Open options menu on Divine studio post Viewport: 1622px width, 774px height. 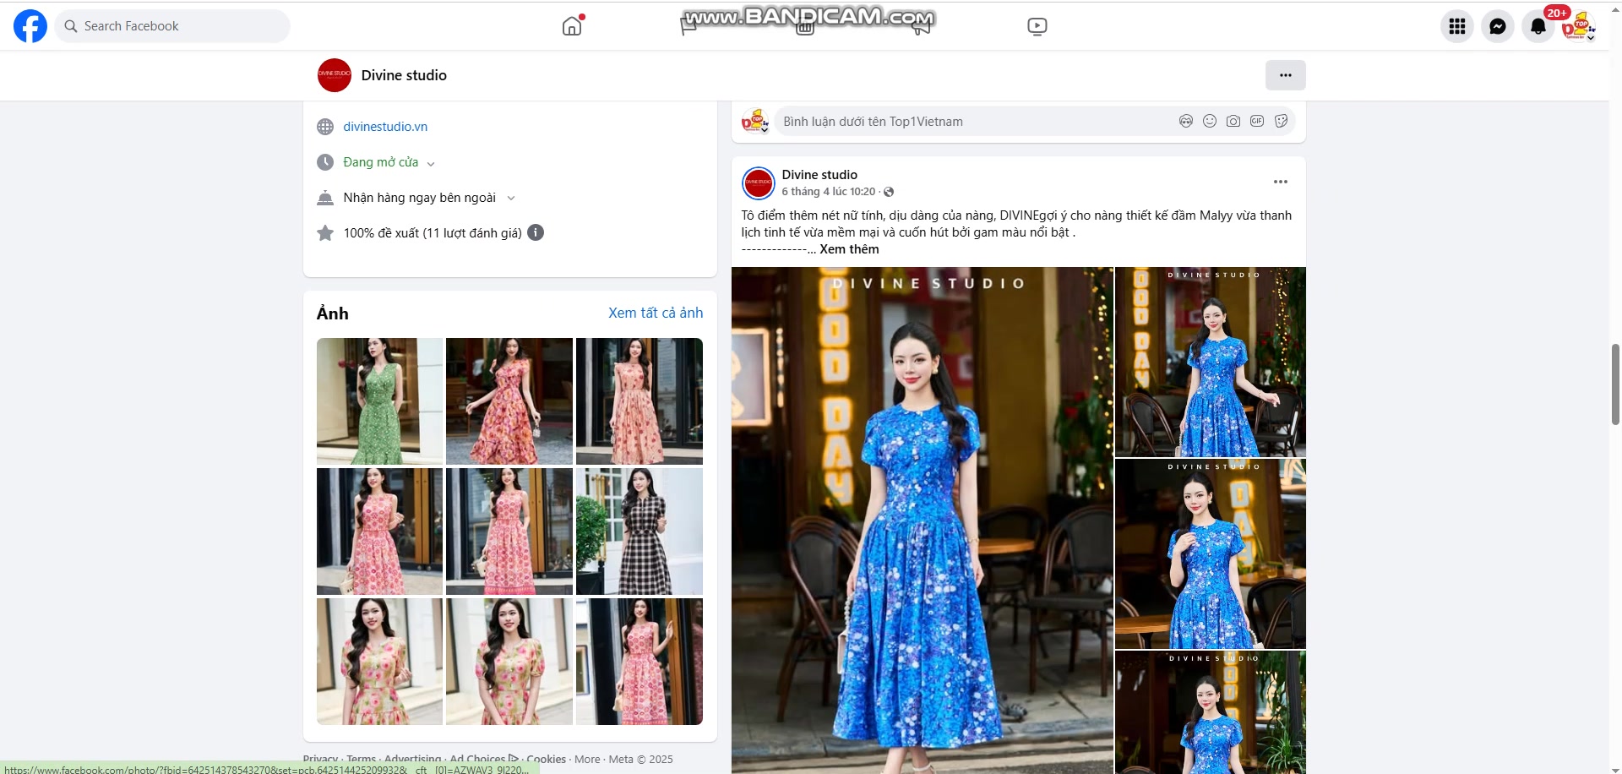point(1281,182)
